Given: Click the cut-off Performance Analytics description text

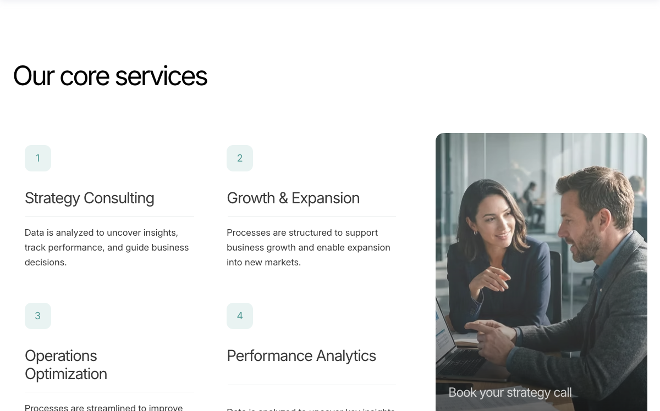Looking at the screenshot, I should [311, 409].
